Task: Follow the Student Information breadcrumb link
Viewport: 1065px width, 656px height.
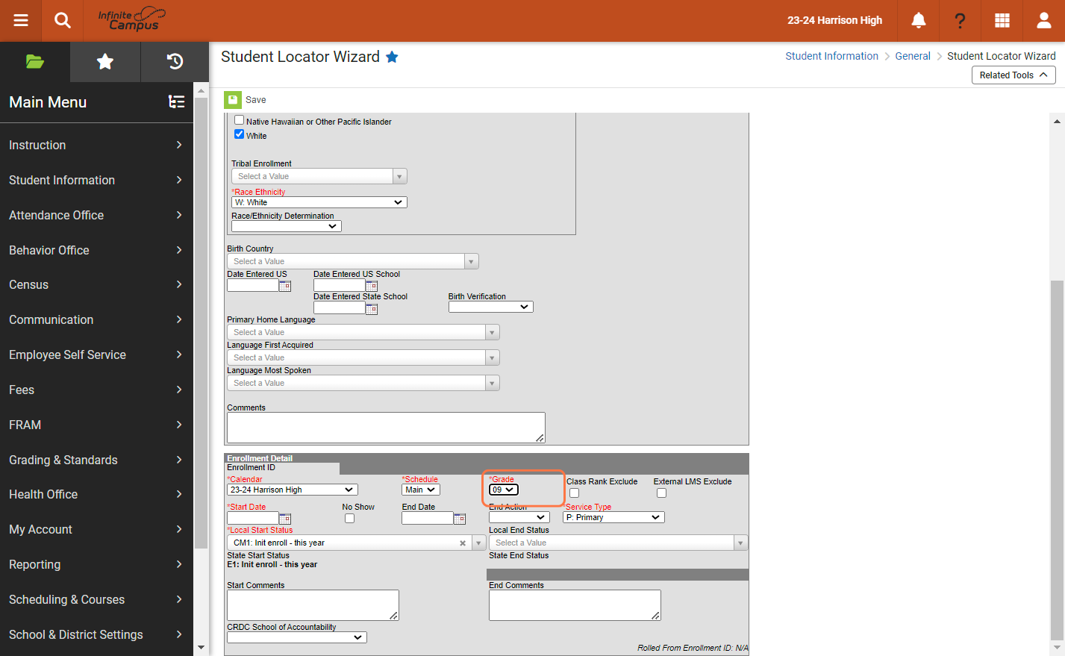Action: [831, 56]
